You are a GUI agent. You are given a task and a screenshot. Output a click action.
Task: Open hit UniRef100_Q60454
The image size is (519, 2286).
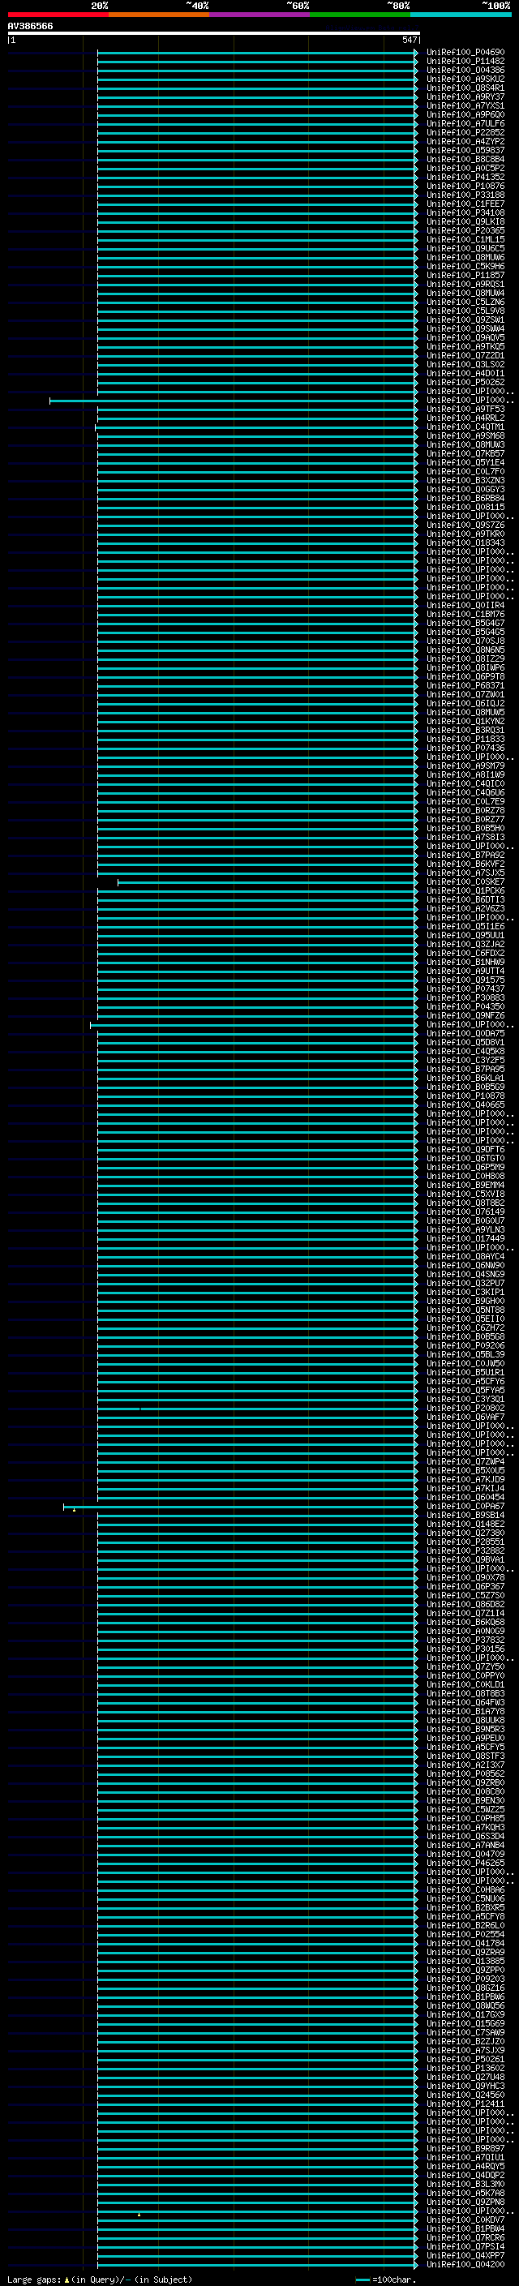(465, 1498)
